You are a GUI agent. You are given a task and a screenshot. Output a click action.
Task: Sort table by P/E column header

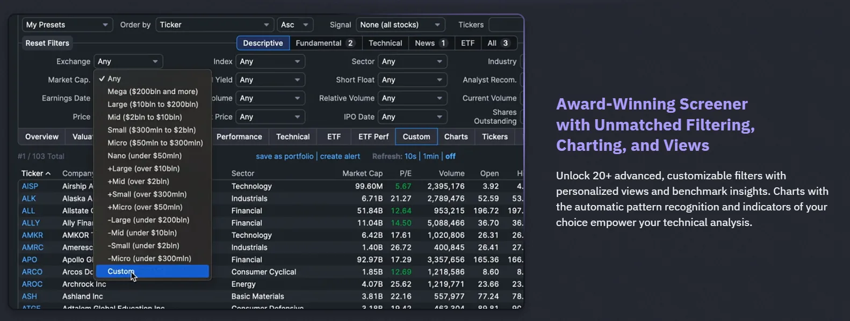click(406, 173)
